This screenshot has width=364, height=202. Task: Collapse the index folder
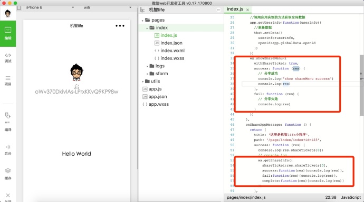point(147,28)
